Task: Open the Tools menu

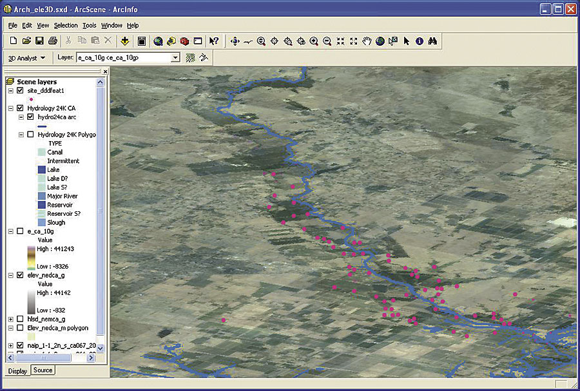Action: pyautogui.click(x=89, y=26)
